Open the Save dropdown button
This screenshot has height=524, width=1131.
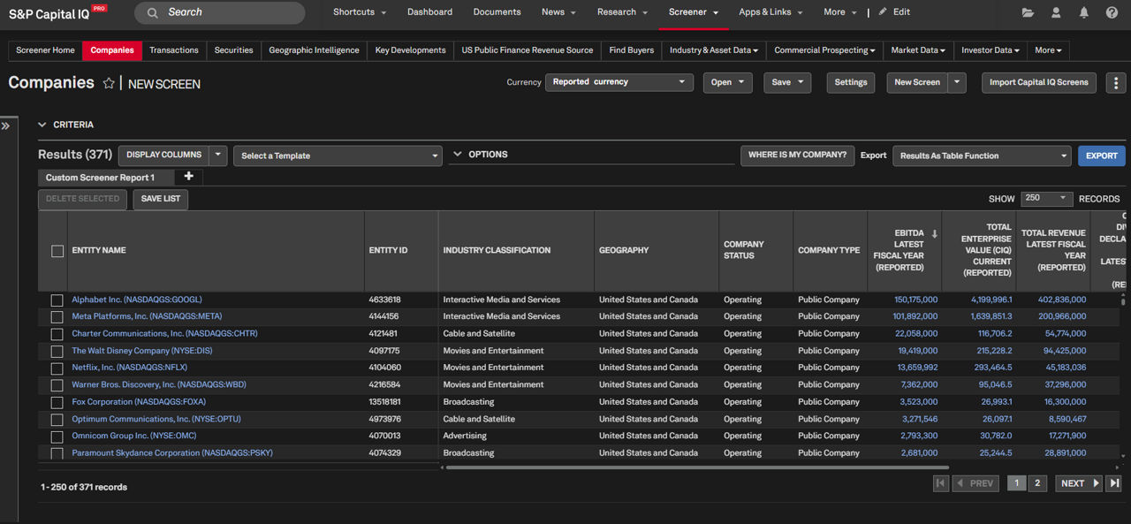point(787,82)
